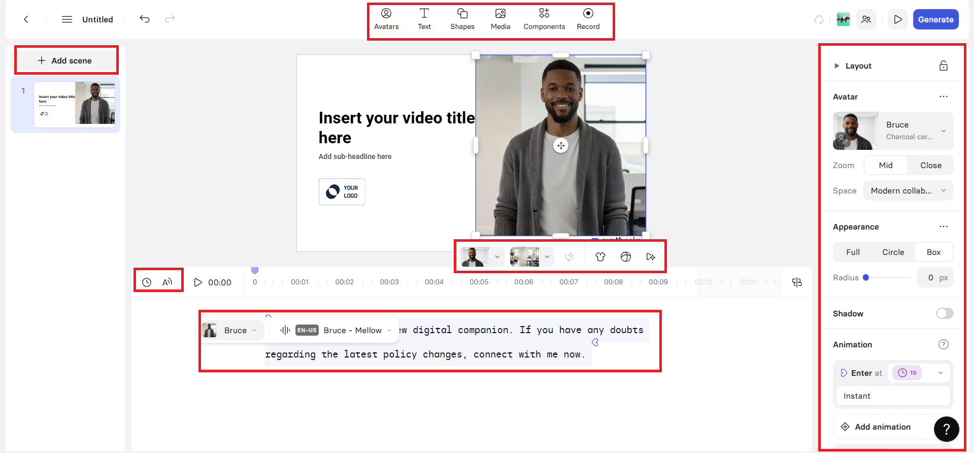Open the Shapes tool
The image size is (974, 453).
tap(462, 19)
